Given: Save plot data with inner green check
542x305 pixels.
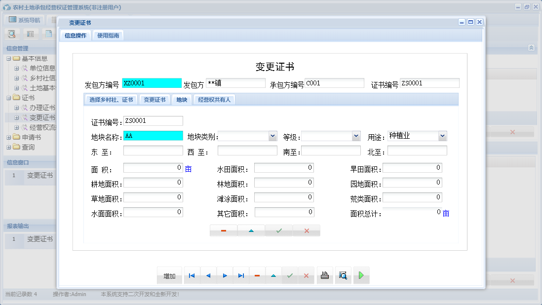Looking at the screenshot, I should (278, 230).
